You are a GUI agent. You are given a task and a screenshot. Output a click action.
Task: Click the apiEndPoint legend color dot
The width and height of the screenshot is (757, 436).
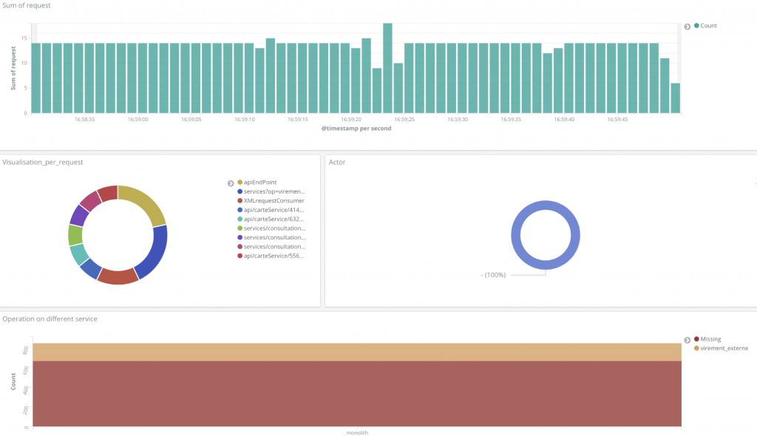click(x=240, y=183)
